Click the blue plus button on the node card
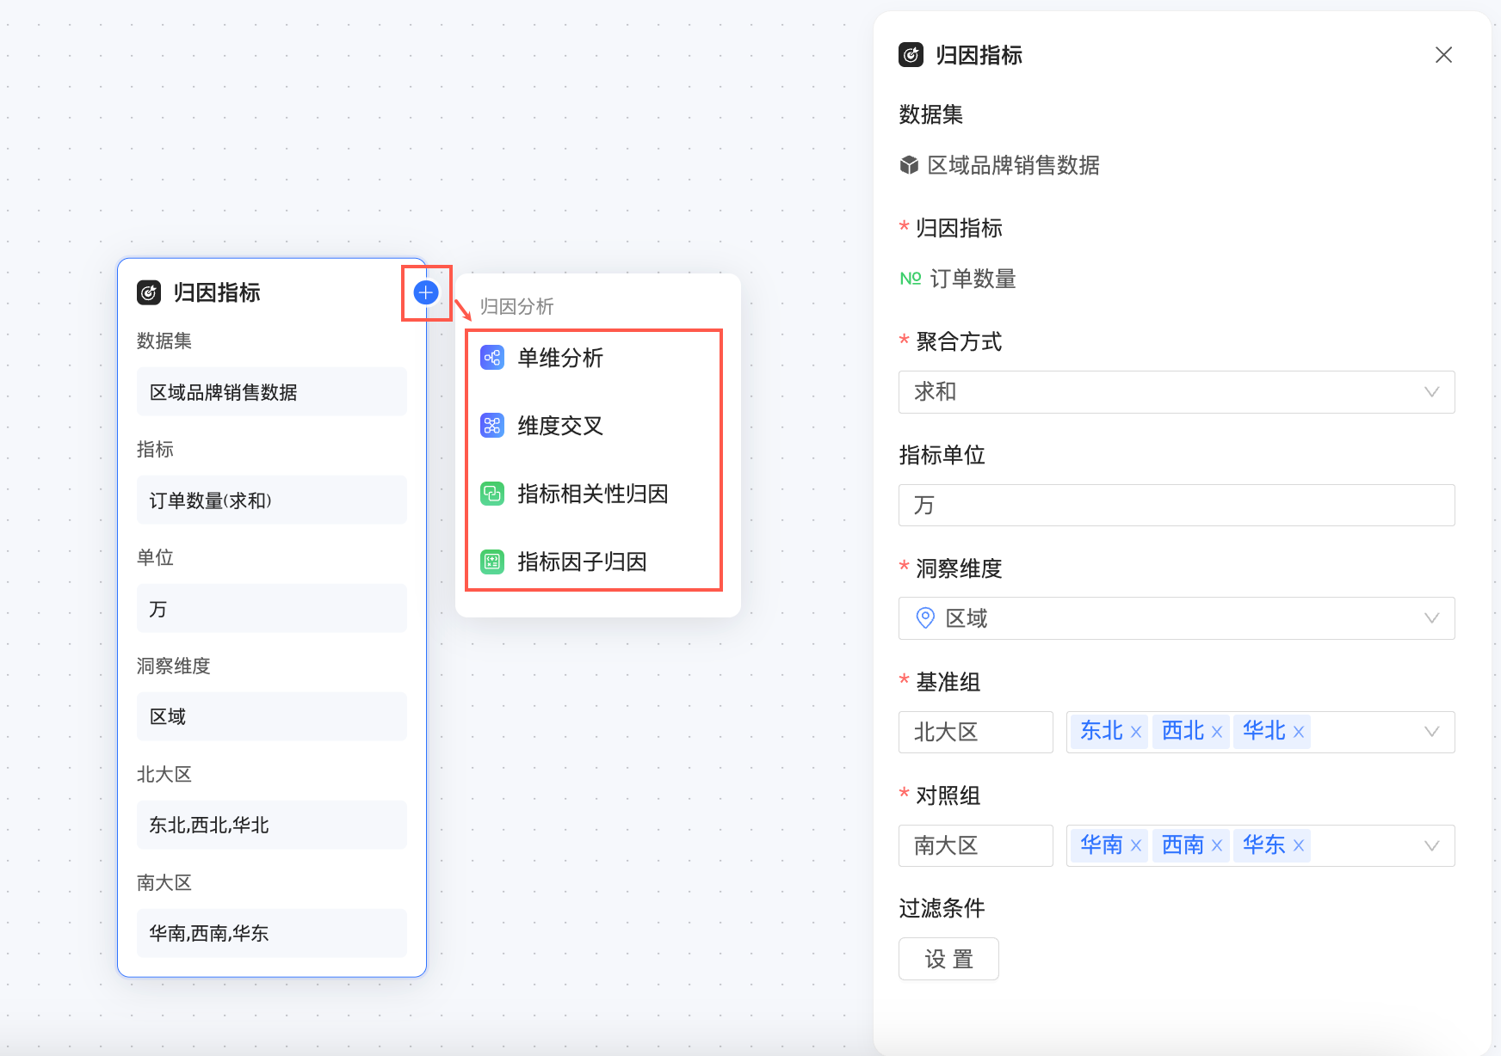 click(426, 292)
